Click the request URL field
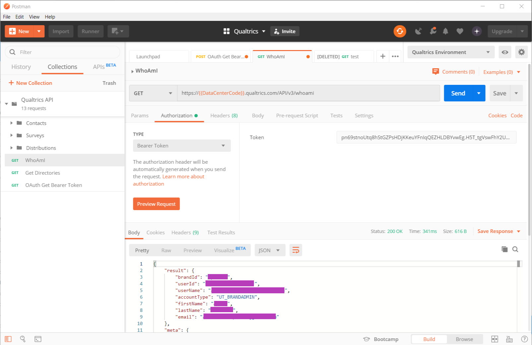Screen dimensions: 532x345 click(309, 93)
